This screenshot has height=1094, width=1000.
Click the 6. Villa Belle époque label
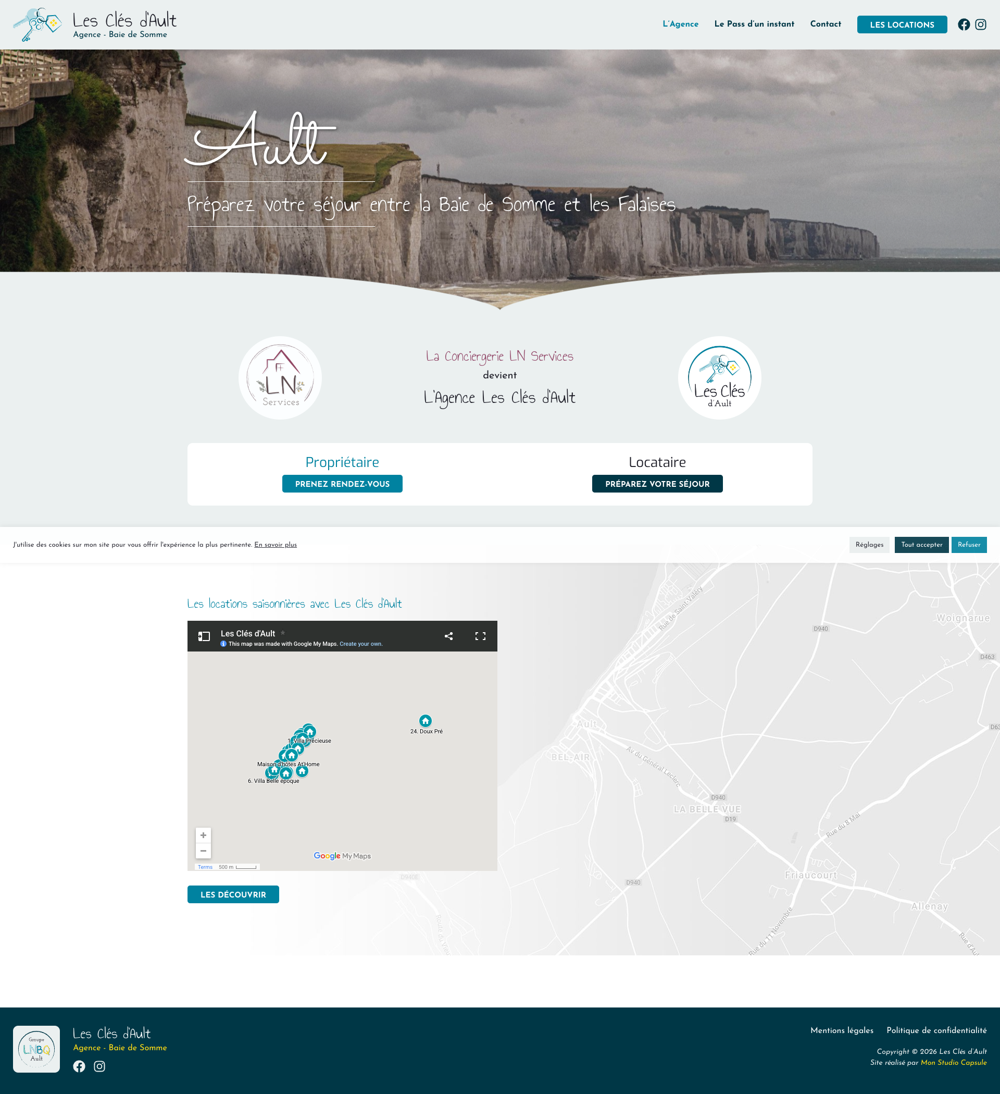pos(273,781)
